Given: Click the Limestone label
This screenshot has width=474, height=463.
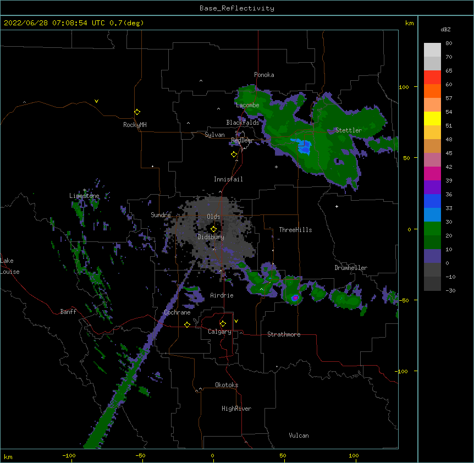Looking at the screenshot, I should [84, 196].
